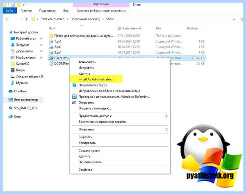The image size is (246, 194).
Task: Select the OneDrive cloud icon
Action: pos(11,91)
